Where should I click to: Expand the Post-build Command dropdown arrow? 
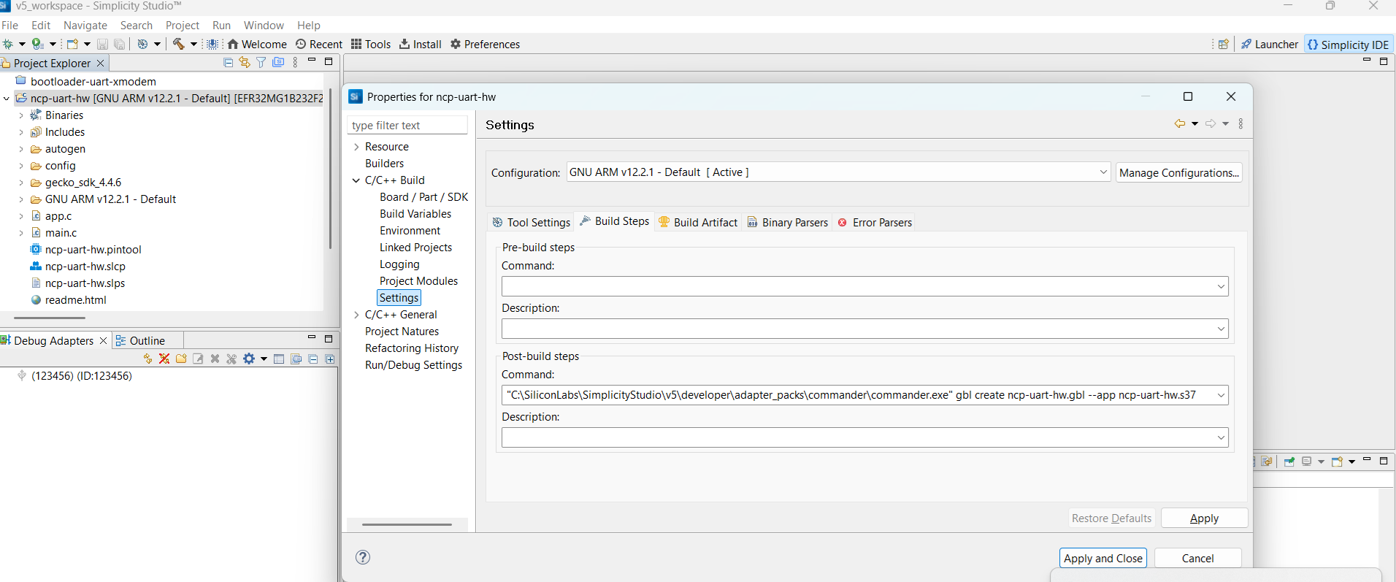pos(1220,395)
